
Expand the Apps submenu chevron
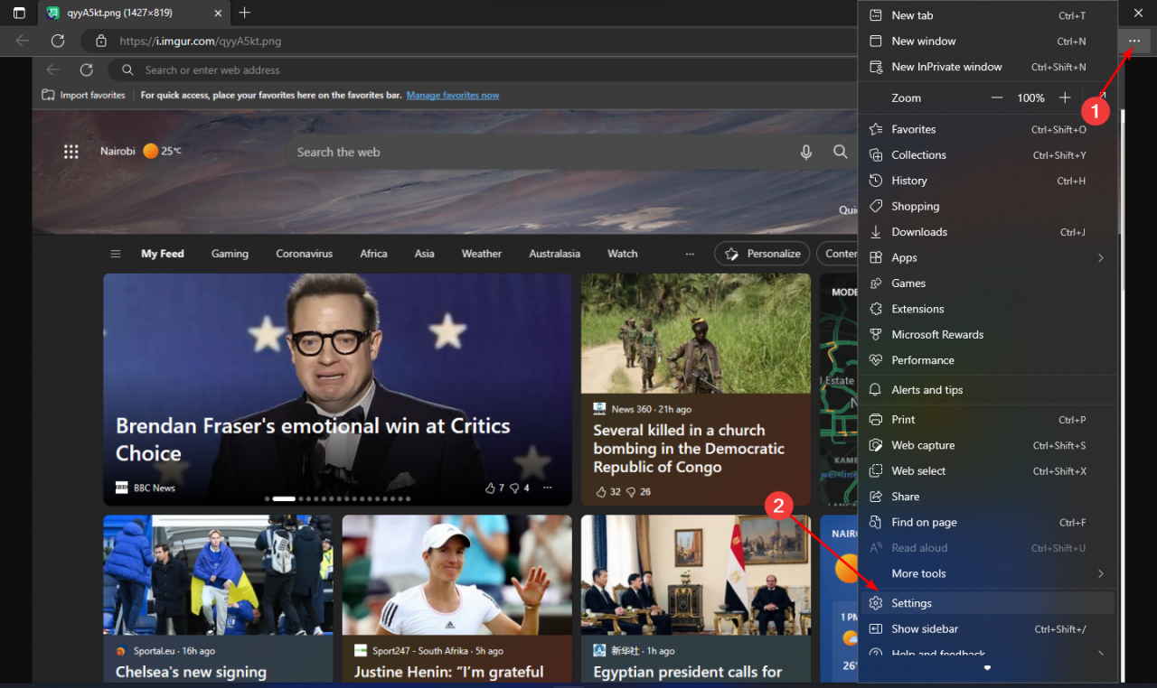click(1101, 257)
